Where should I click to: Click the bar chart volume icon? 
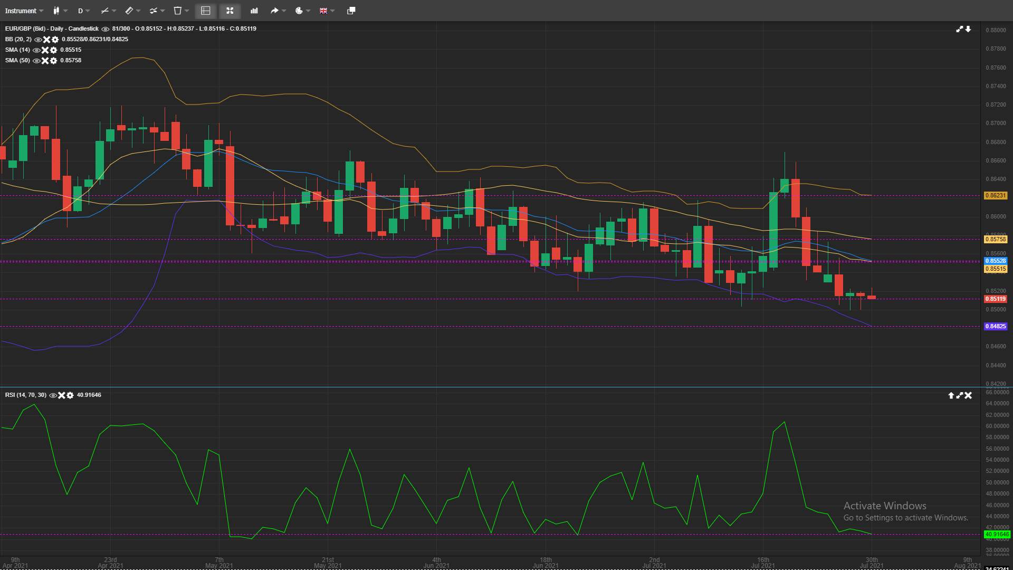254,11
